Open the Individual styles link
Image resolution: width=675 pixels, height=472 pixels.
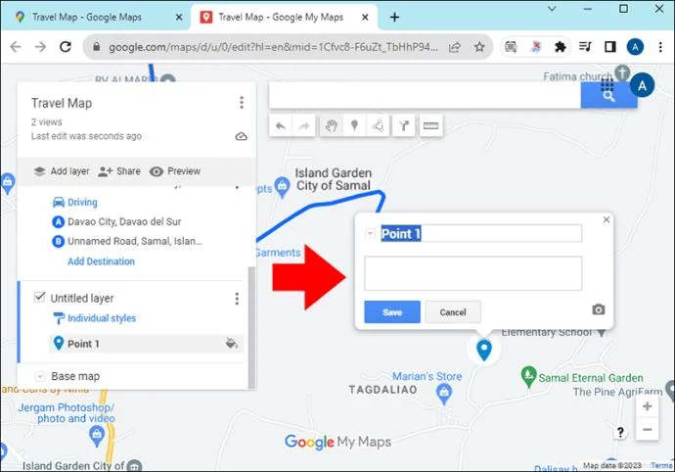[102, 318]
